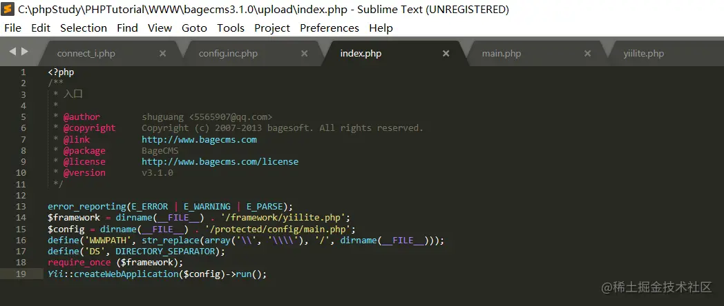The height and width of the screenshot is (306, 724).
Task: Click the @link annotation
Action: [77, 140]
